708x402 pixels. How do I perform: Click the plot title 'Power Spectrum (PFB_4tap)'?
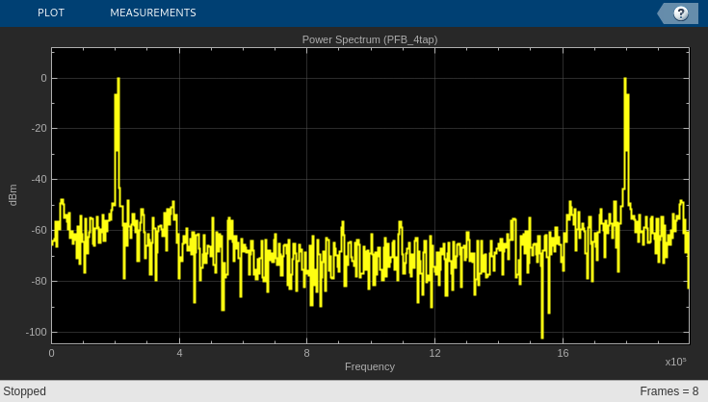click(370, 39)
